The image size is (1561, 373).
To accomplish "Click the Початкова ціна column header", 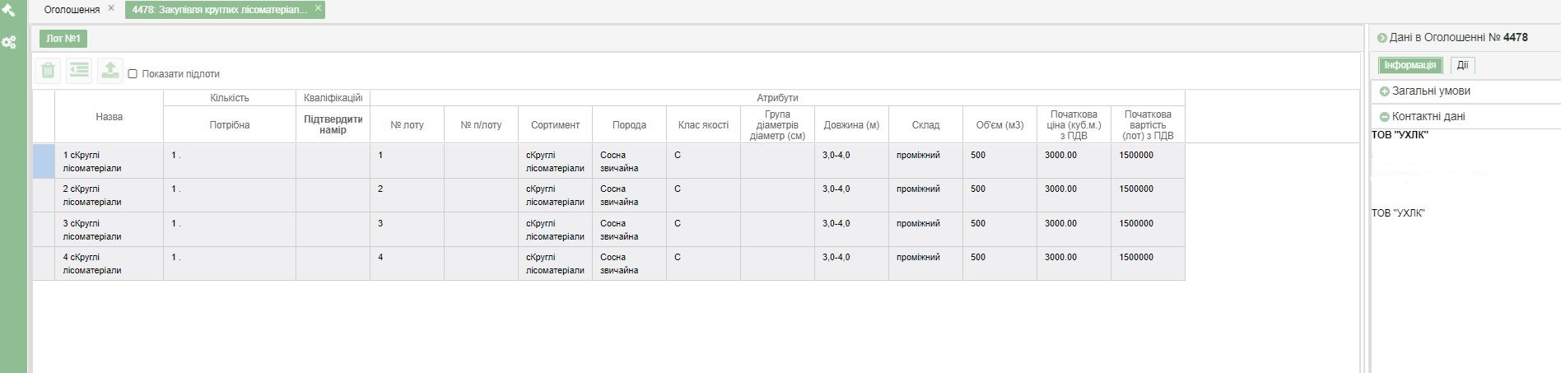I will (1074, 125).
